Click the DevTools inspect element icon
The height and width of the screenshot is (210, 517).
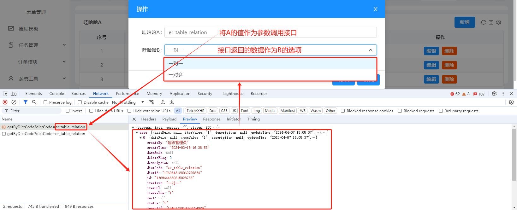point(5,94)
